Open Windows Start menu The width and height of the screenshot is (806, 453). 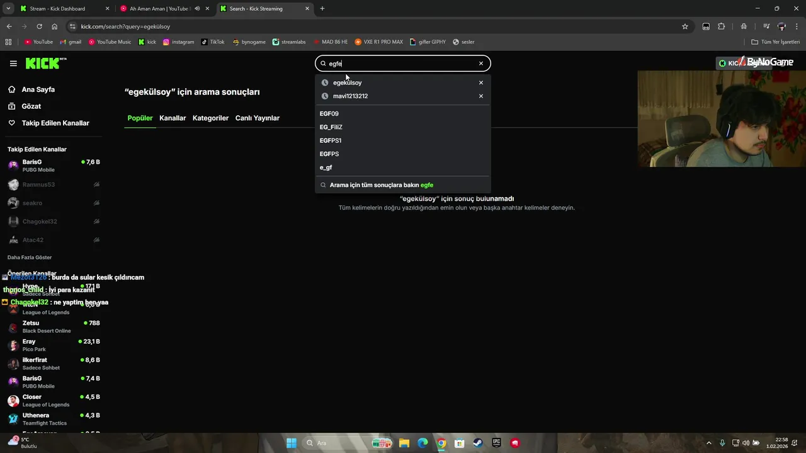(292, 443)
